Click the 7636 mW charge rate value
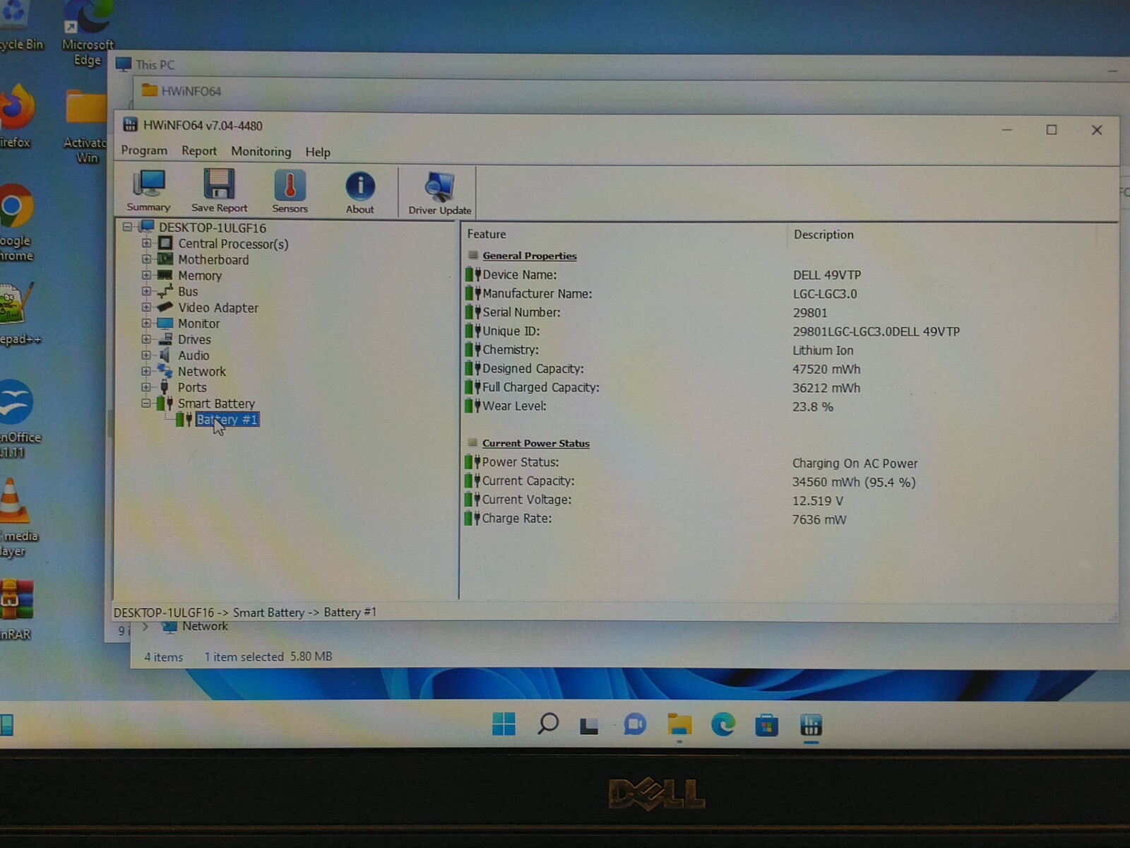Screen dimensions: 1130x848 819,520
